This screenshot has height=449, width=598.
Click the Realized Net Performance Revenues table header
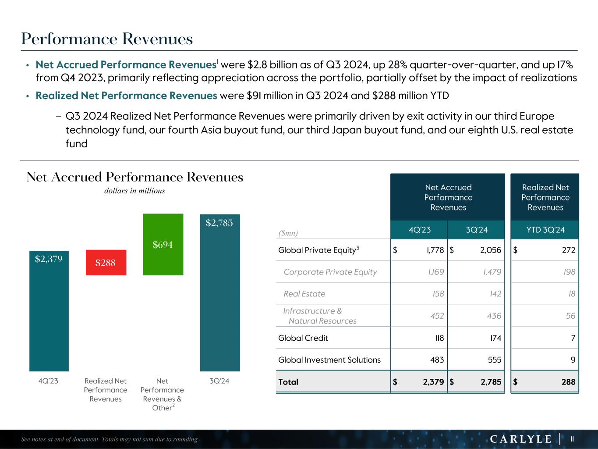pyautogui.click(x=545, y=197)
